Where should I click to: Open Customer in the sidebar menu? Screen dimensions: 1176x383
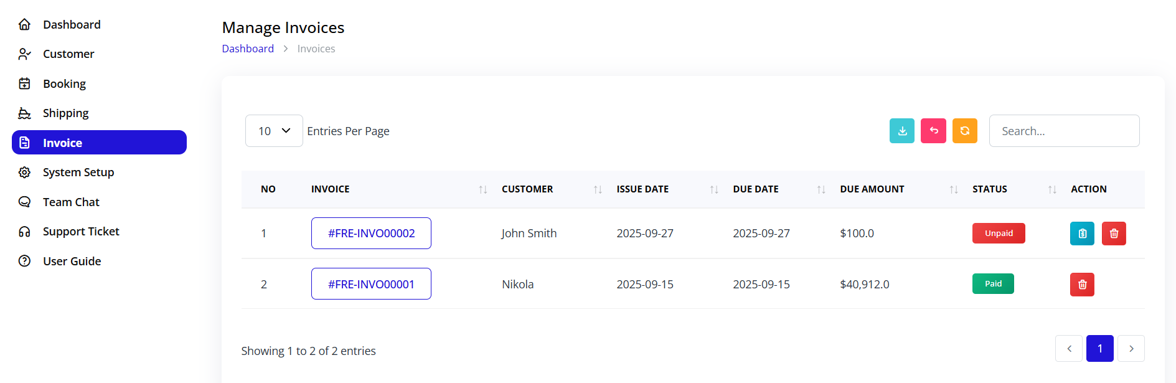[68, 54]
